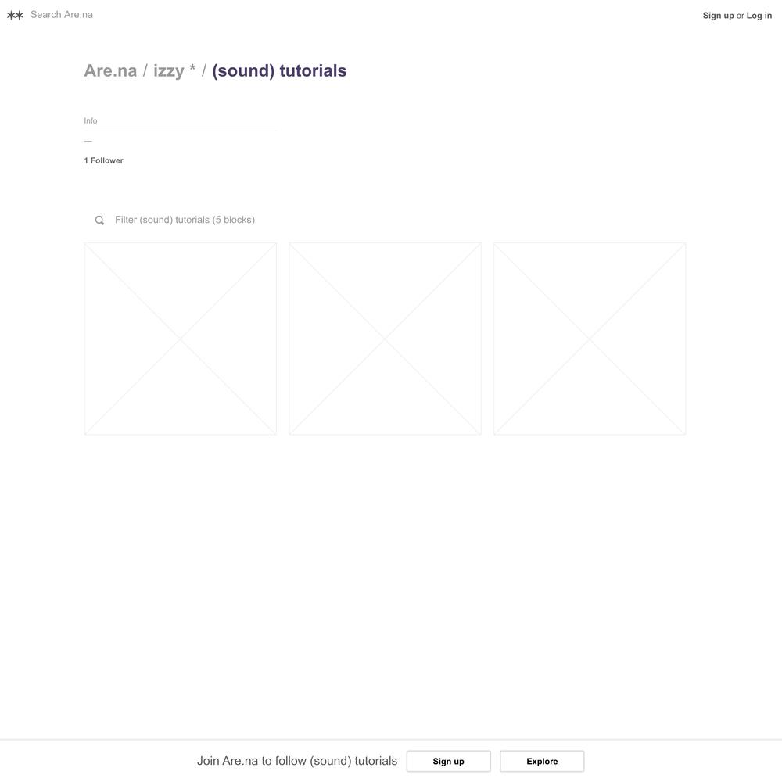The width and height of the screenshot is (782, 782).
Task: Open the third placeholder block
Action: coord(590,339)
